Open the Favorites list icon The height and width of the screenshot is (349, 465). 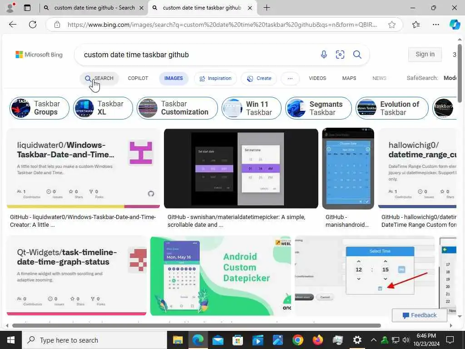pyautogui.click(x=416, y=25)
